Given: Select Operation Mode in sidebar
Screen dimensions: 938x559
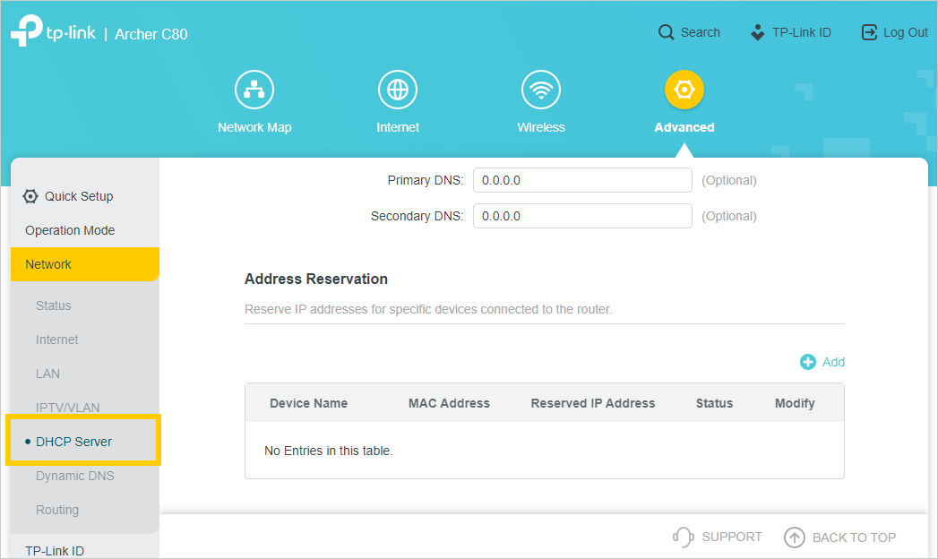Looking at the screenshot, I should [x=70, y=230].
